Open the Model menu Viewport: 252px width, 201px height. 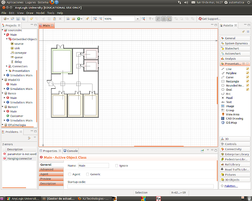pyautogui.click(x=40, y=13)
